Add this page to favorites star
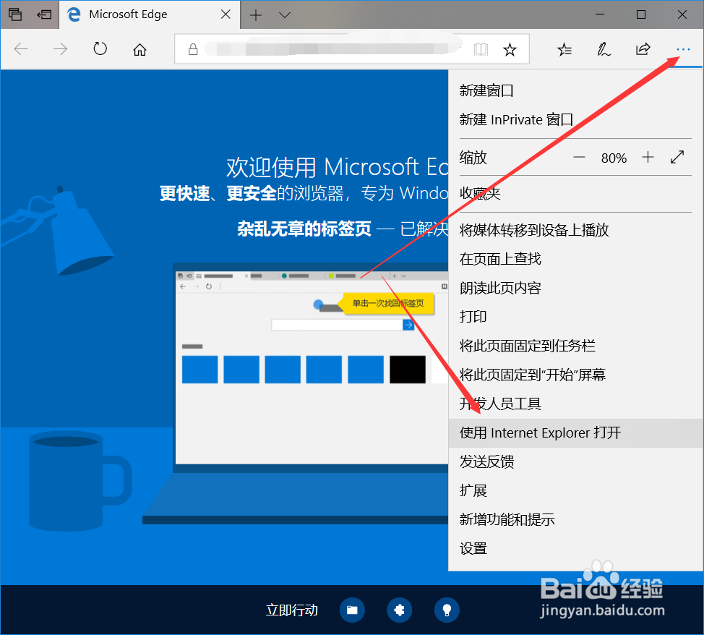 click(510, 49)
